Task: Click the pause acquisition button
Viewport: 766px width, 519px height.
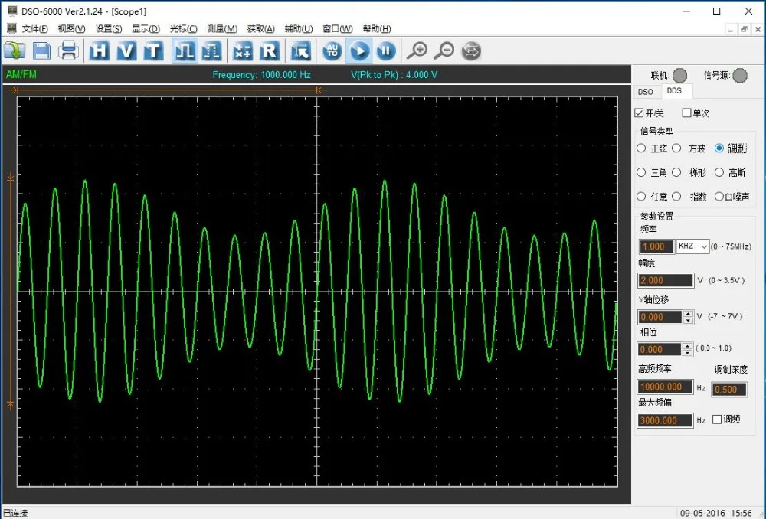Action: click(386, 51)
